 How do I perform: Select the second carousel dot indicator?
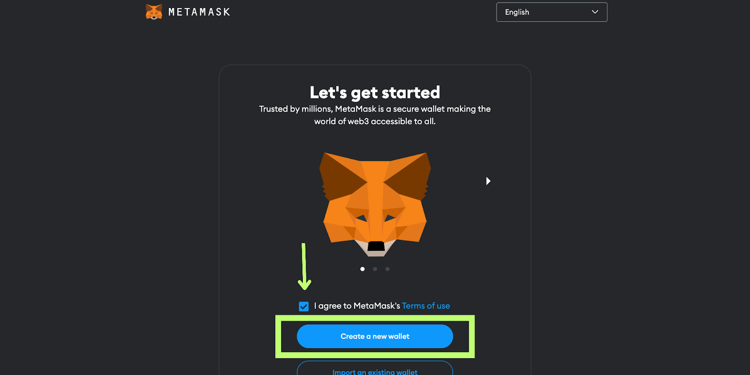tap(375, 269)
